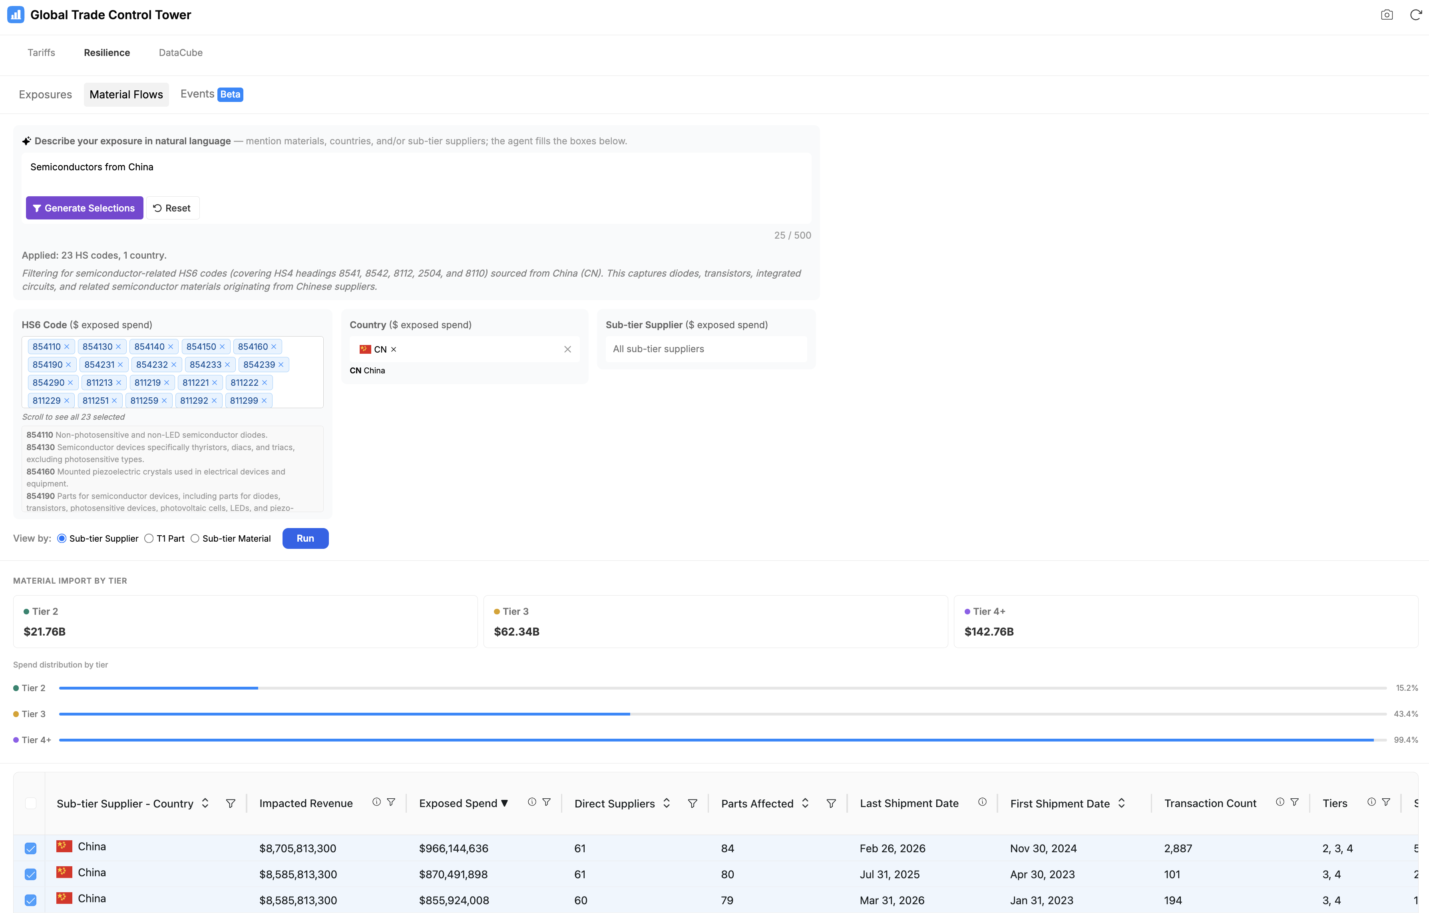Open filter for Exposed Spend column
Viewport: 1429px width, 913px height.
(x=547, y=802)
